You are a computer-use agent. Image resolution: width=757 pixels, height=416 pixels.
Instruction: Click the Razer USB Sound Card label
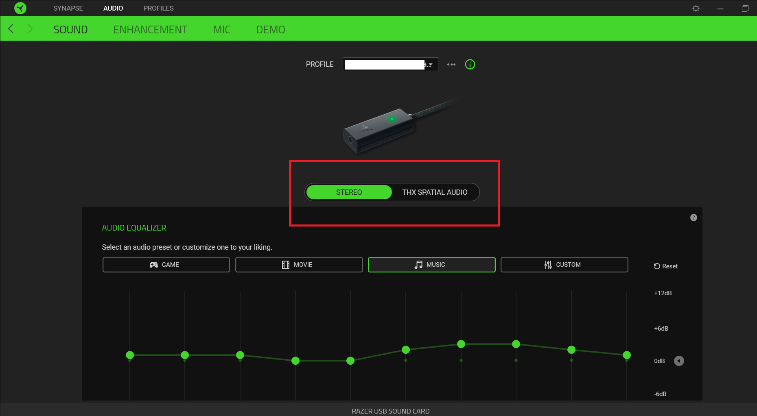391,411
